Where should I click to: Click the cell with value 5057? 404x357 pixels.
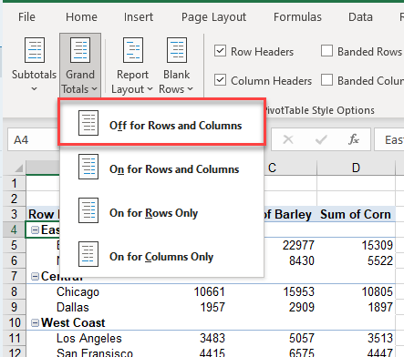(302, 338)
